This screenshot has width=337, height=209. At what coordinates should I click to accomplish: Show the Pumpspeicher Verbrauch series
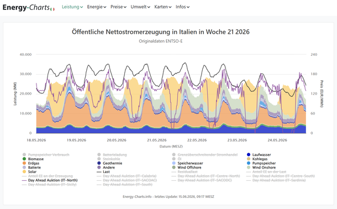[46, 155]
